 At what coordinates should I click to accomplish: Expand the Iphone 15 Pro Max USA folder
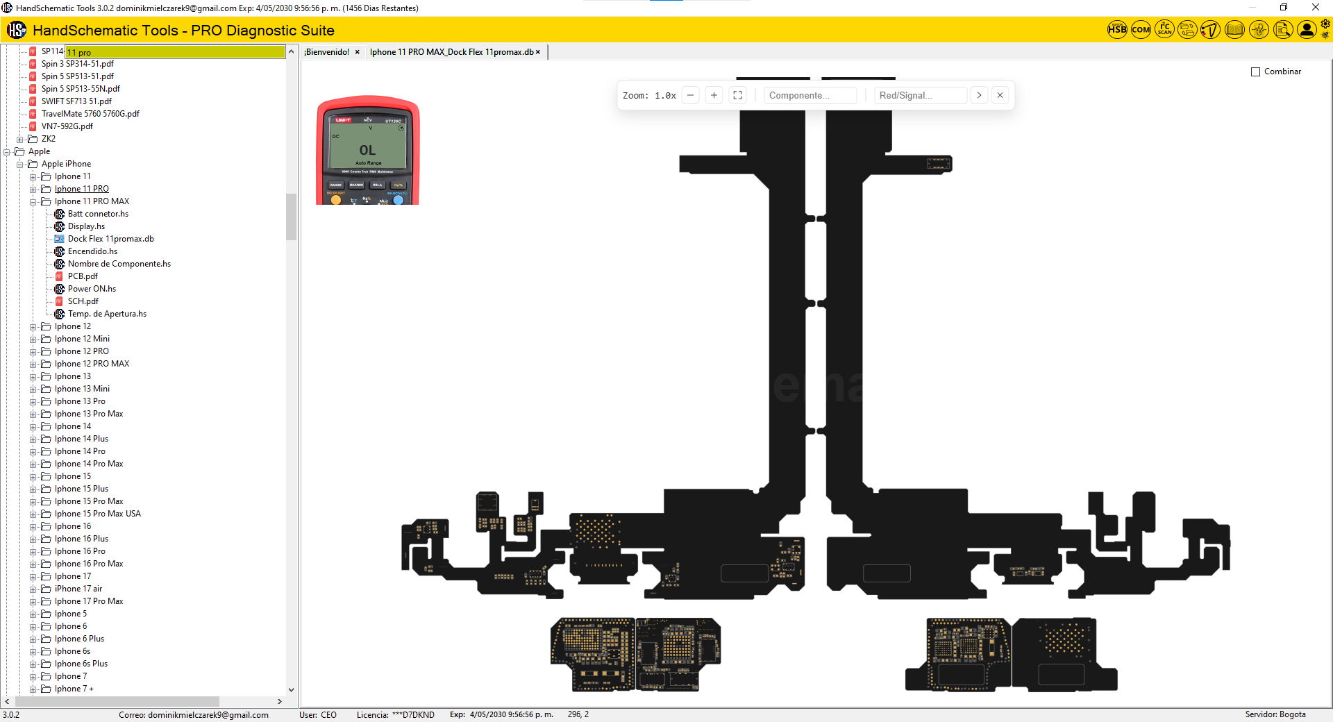click(33, 514)
